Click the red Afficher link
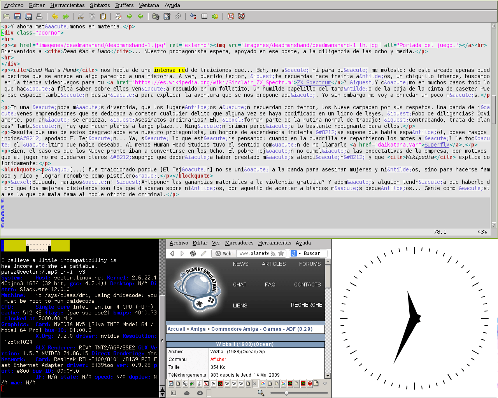The image size is (498, 398). click(x=218, y=360)
